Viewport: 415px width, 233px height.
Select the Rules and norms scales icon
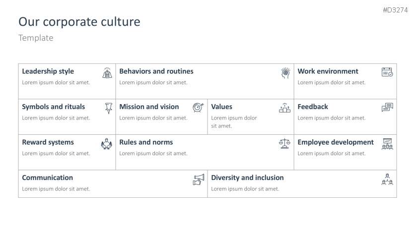(284, 144)
